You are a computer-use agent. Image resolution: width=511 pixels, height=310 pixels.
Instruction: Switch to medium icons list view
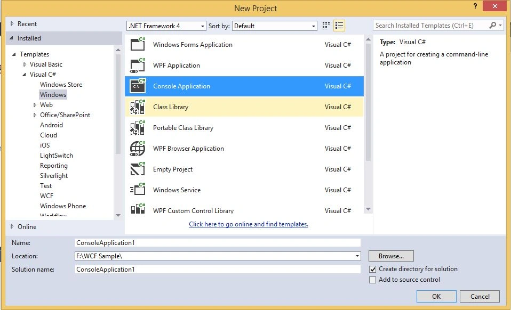[339, 26]
